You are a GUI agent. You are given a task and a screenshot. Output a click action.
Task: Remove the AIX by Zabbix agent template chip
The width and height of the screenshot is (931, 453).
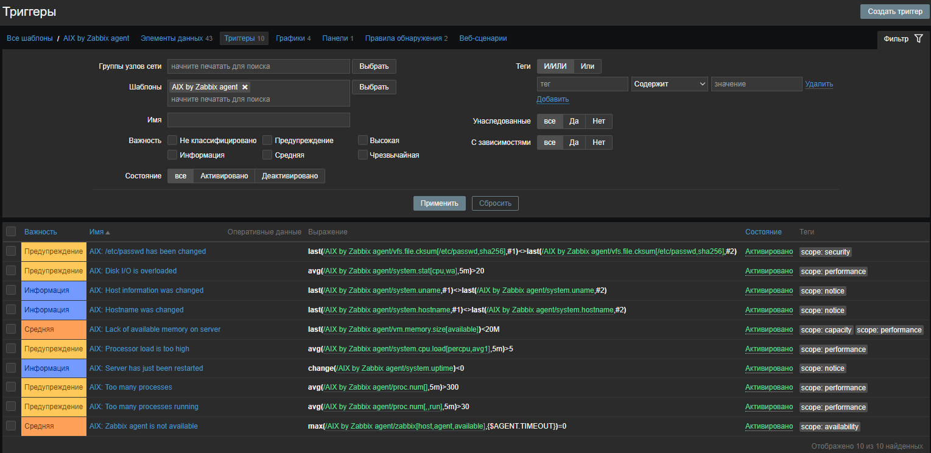coord(245,87)
